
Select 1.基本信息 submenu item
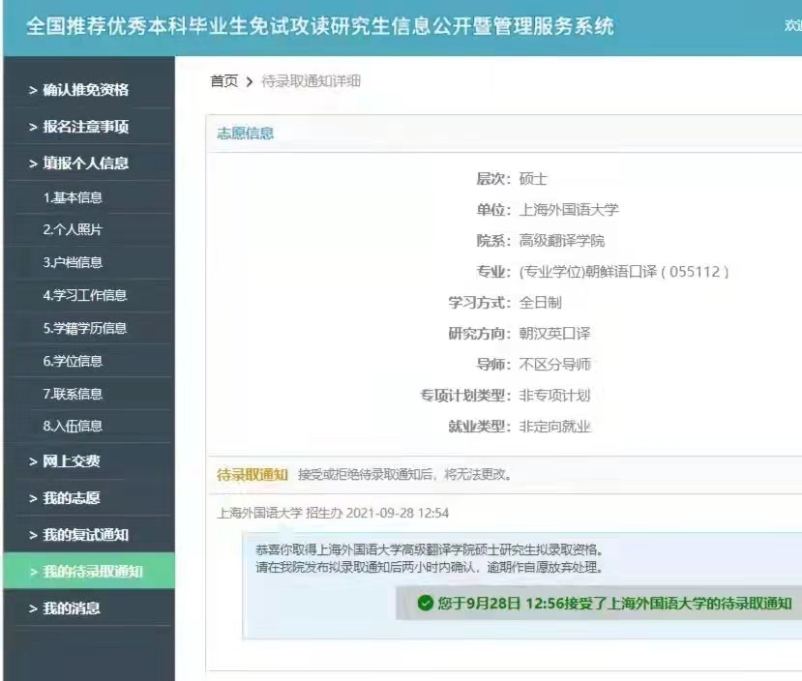pyautogui.click(x=73, y=197)
